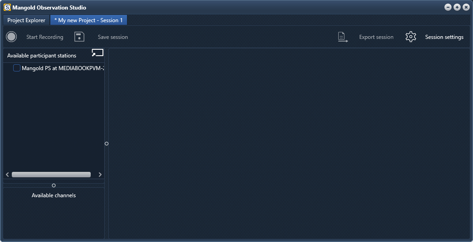The width and height of the screenshot is (473, 242).
Task: Minimize the Mangold Observation Studio window
Action: point(448,8)
